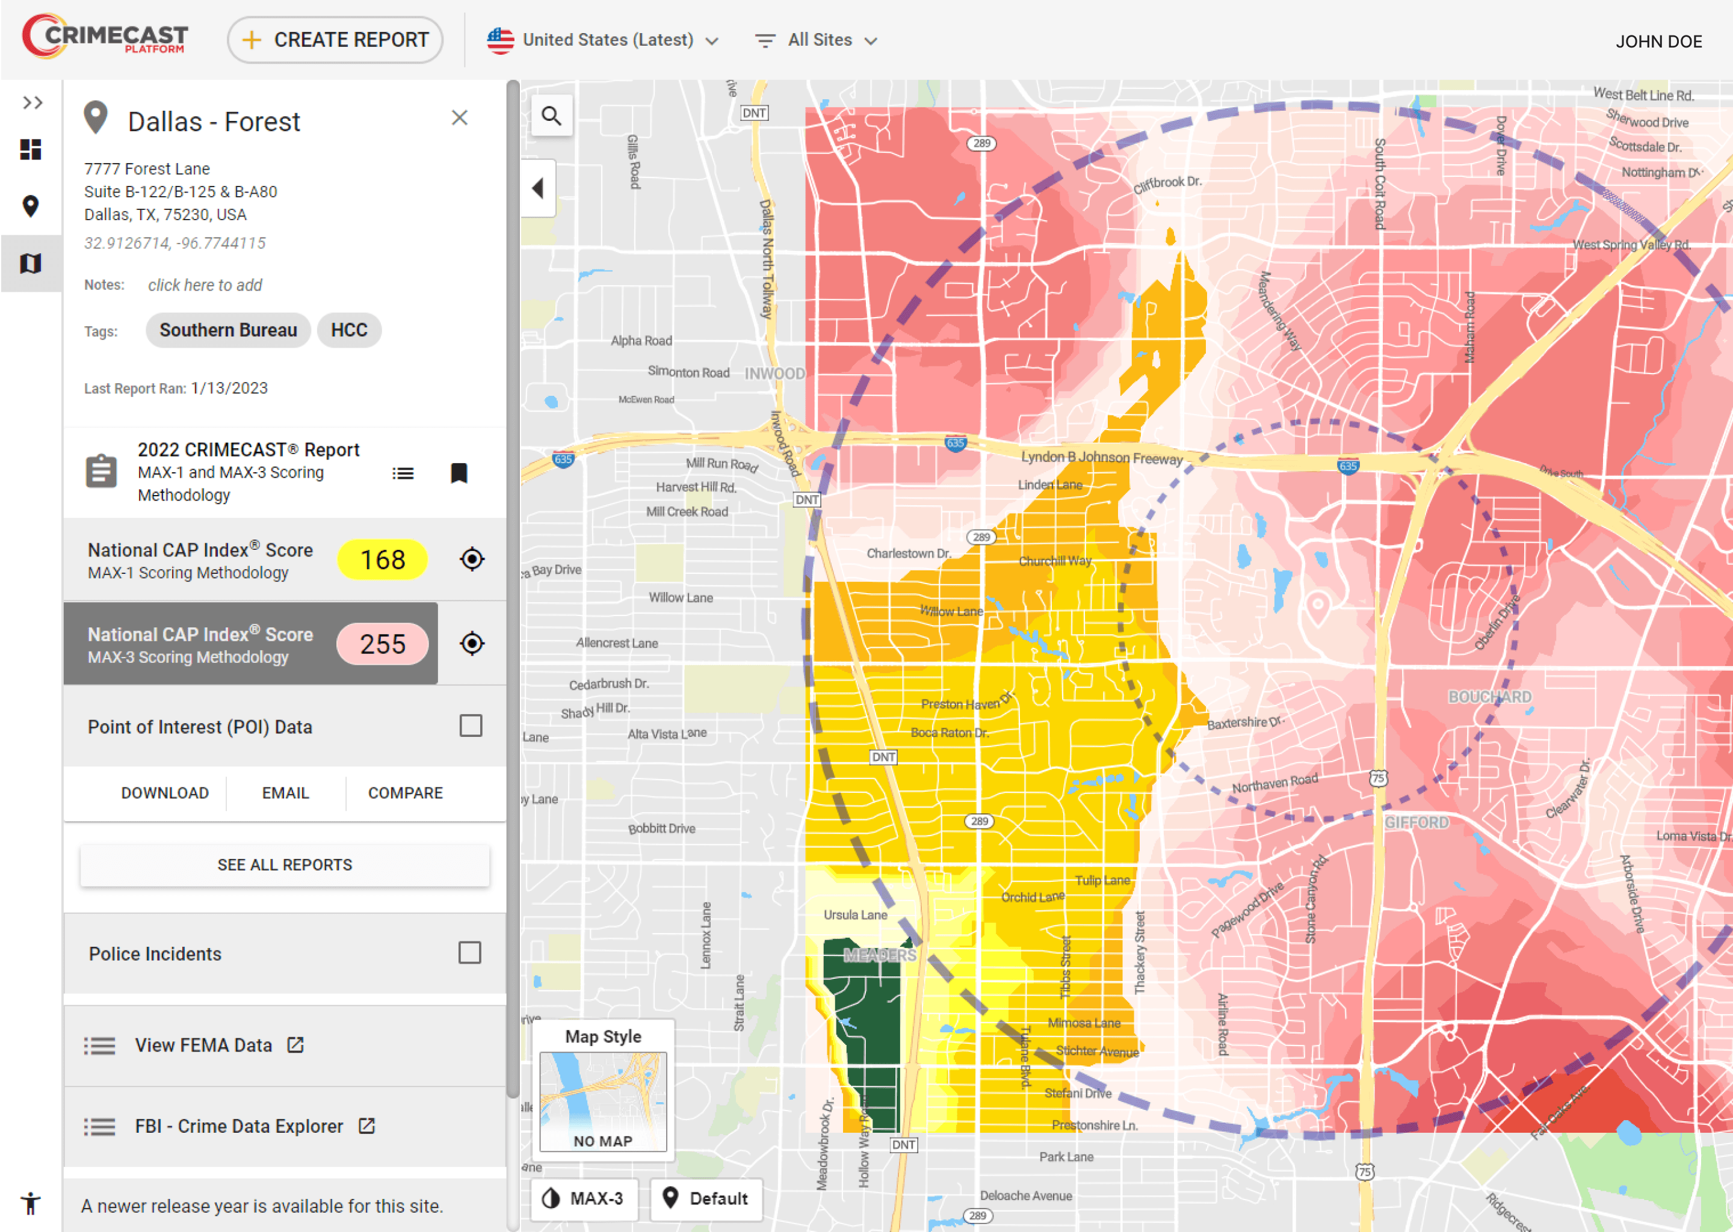1733x1232 pixels.
Task: Click the FBI external link icon
Action: pos(367,1126)
